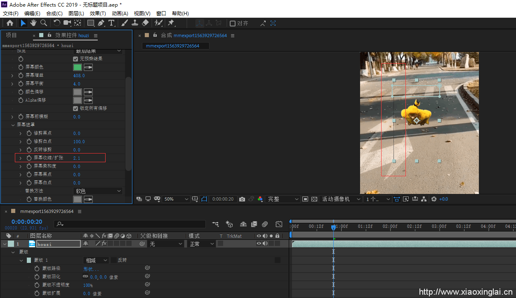The width and height of the screenshot is (516, 298).
Task: Open the parent 无 dropdown for houzi
Action: pos(165,244)
